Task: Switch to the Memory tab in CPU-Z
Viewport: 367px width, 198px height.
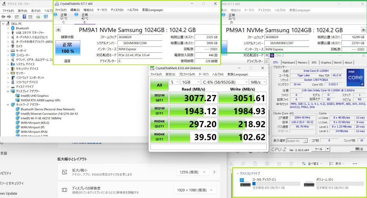Action: click(x=302, y=63)
